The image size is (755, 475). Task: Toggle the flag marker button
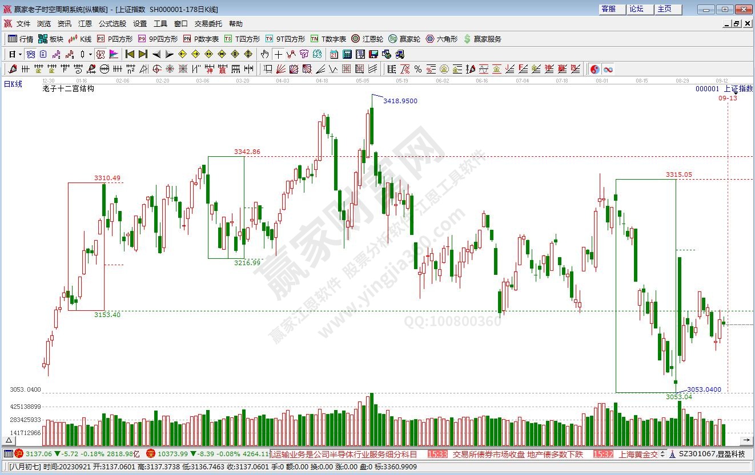click(114, 54)
